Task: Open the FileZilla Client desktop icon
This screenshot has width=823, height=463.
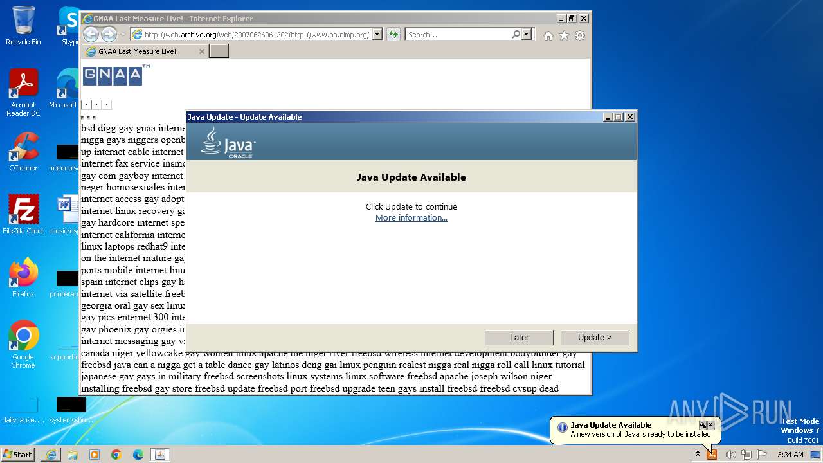Action: point(23,215)
